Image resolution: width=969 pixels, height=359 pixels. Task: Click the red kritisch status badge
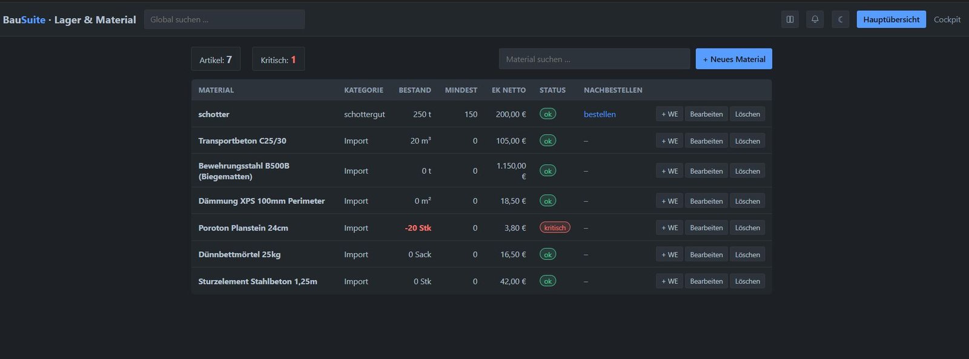click(555, 228)
